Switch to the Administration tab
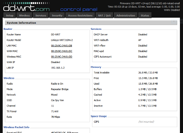 [x=126, y=16]
